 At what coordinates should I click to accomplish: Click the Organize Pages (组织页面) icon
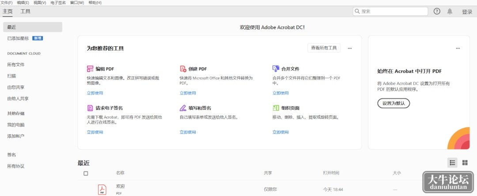pyautogui.click(x=276, y=108)
